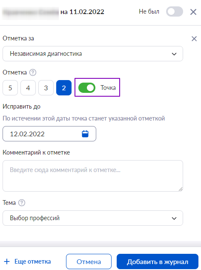Expand the Выбор профессий theme dropdown
This screenshot has height=270, width=201.
coord(93,218)
